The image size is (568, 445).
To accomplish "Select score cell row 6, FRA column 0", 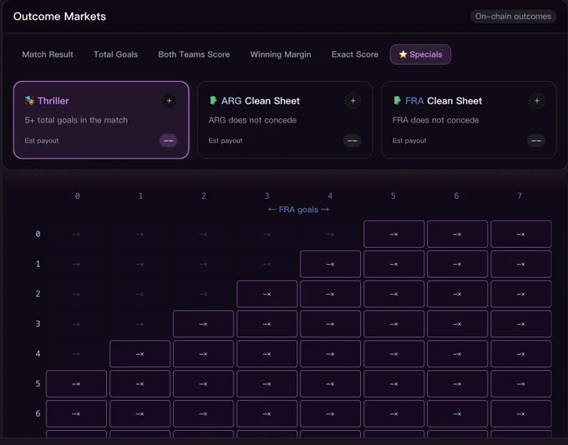I will tap(77, 414).
